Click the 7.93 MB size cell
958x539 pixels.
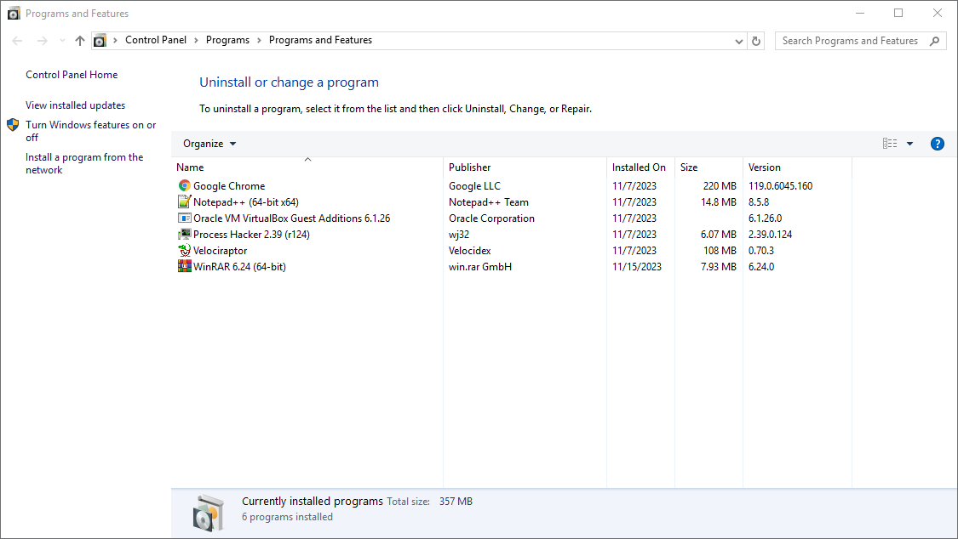pyautogui.click(x=718, y=266)
